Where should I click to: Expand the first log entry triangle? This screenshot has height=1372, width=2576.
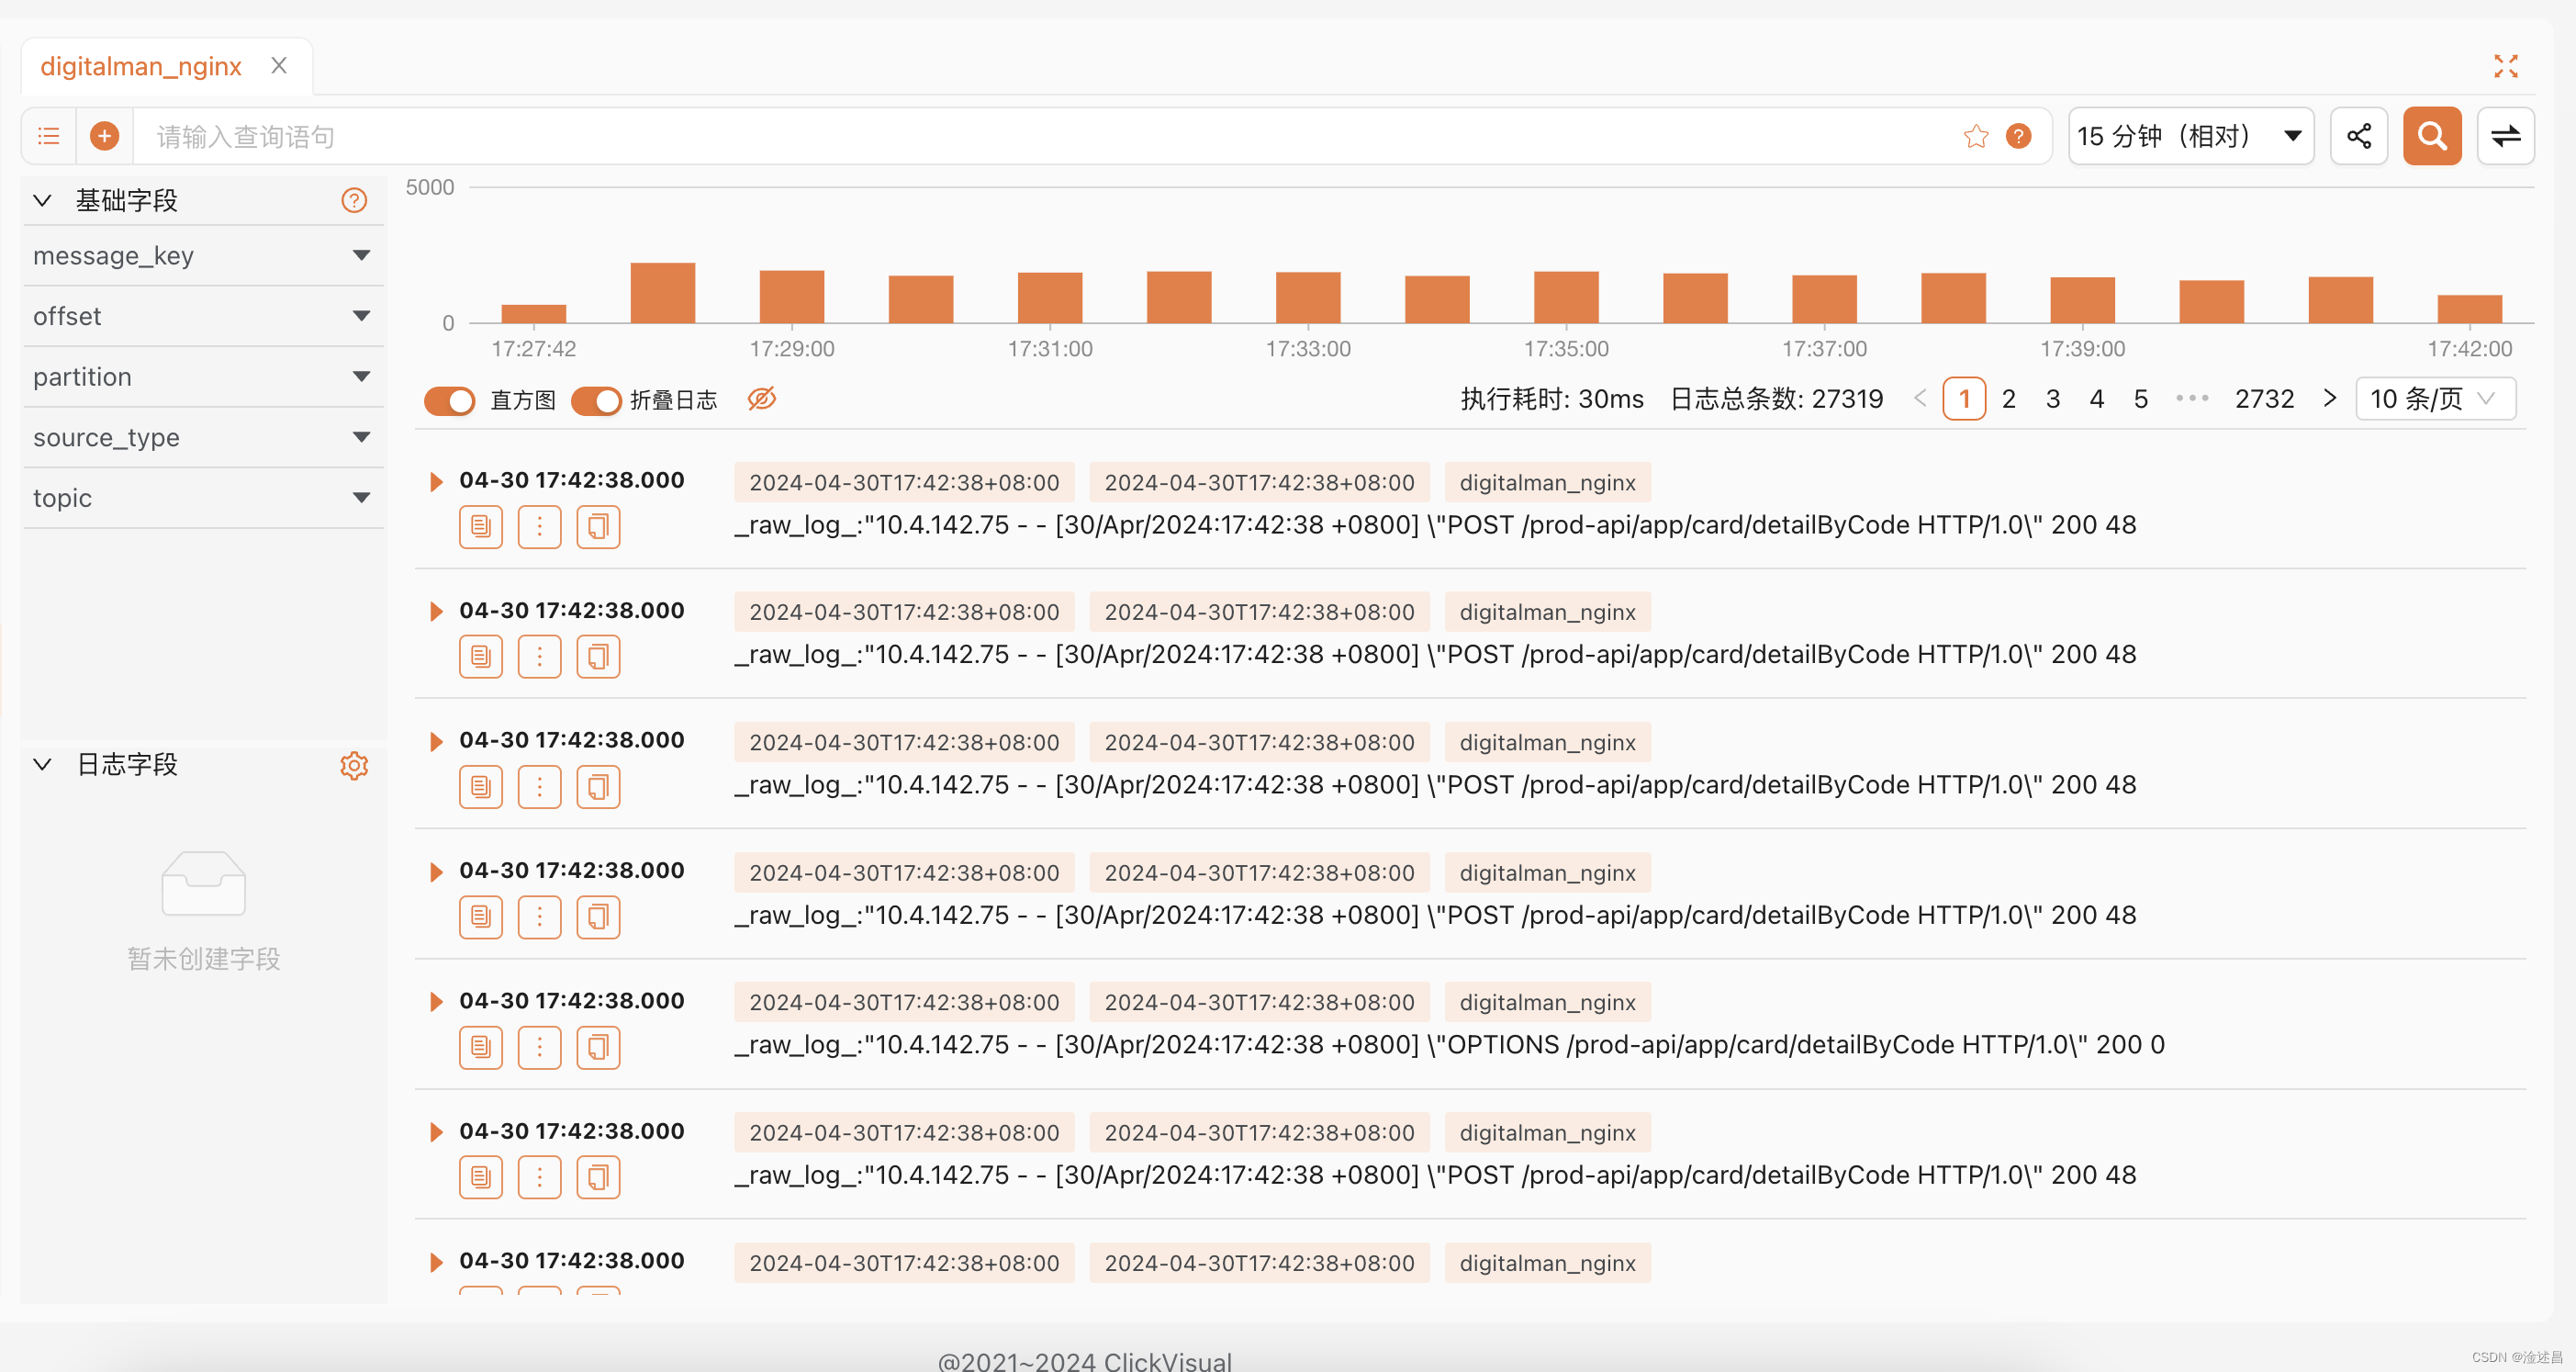pyautogui.click(x=436, y=482)
